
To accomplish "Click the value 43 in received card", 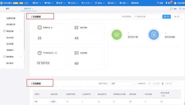I will [76, 38].
